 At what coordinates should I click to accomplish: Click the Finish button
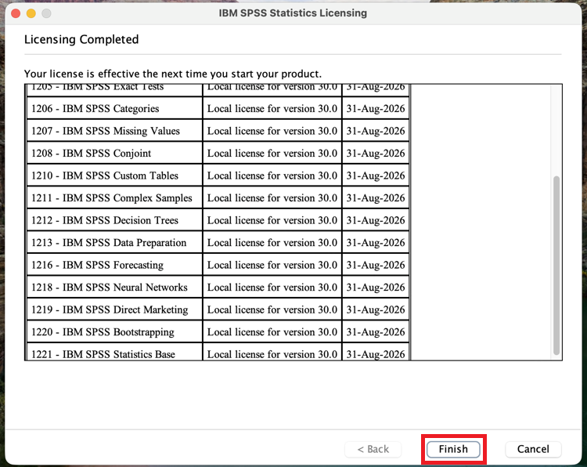point(453,449)
